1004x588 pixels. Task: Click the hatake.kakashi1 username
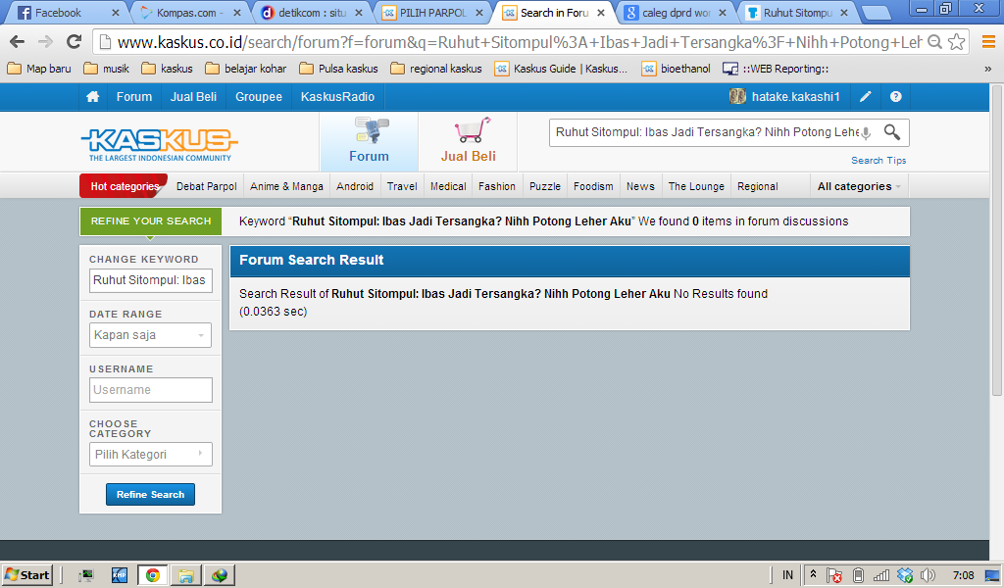(795, 97)
